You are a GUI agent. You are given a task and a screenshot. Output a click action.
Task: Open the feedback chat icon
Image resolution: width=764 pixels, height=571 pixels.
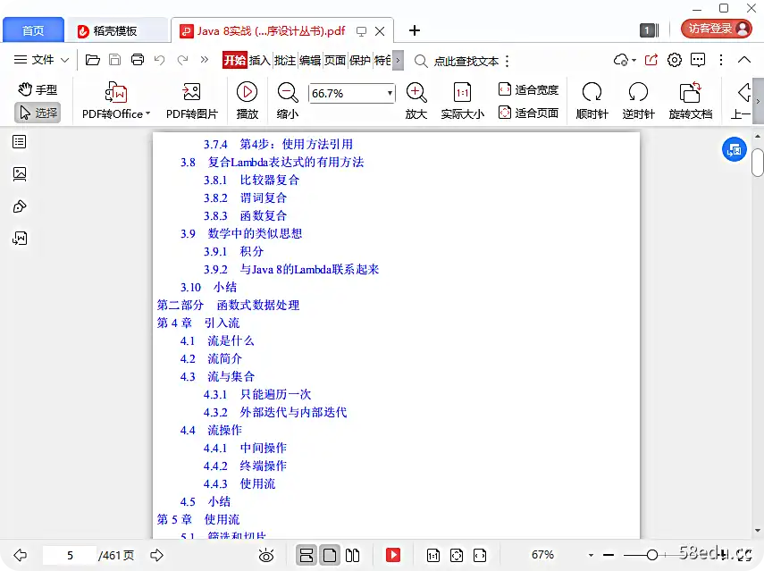pos(698,60)
